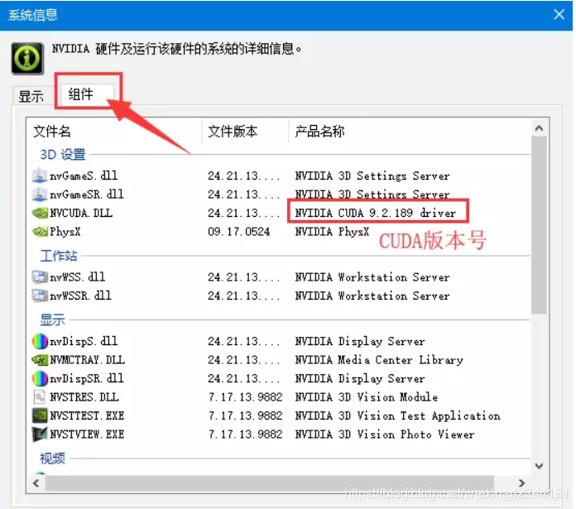Click the nvDispSR.dll color wheel icon
Screen dimensions: 576x509
pos(40,378)
